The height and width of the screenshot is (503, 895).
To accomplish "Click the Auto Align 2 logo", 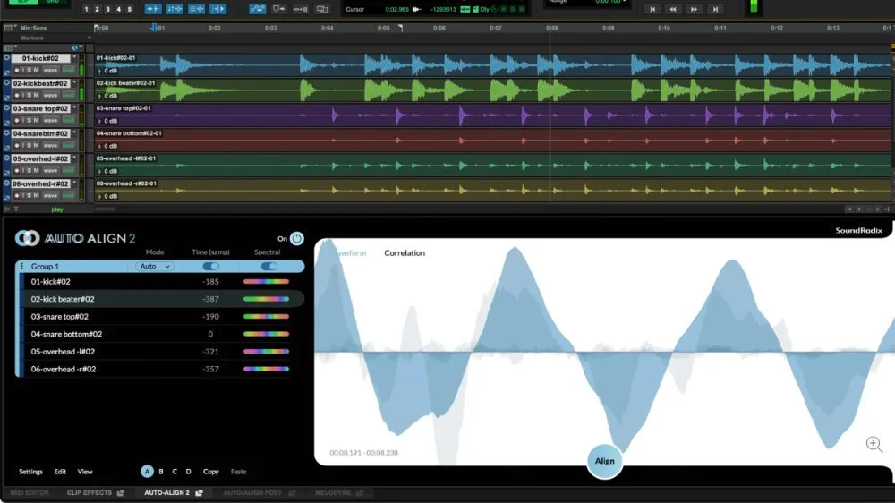I will coord(28,238).
